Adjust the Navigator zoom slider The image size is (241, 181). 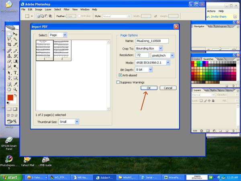pyautogui.click(x=220, y=49)
